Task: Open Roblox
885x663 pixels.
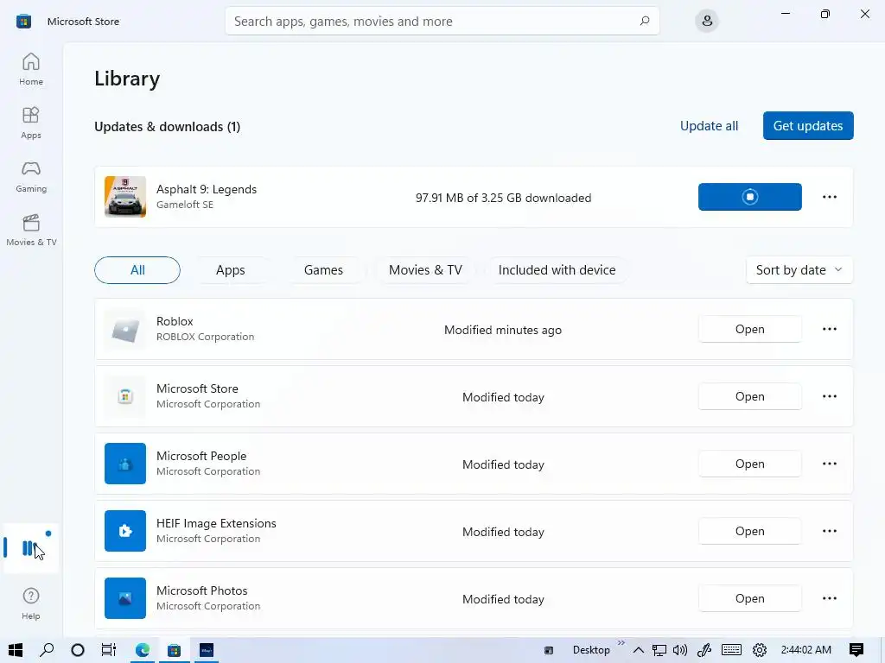Action: [x=749, y=329]
